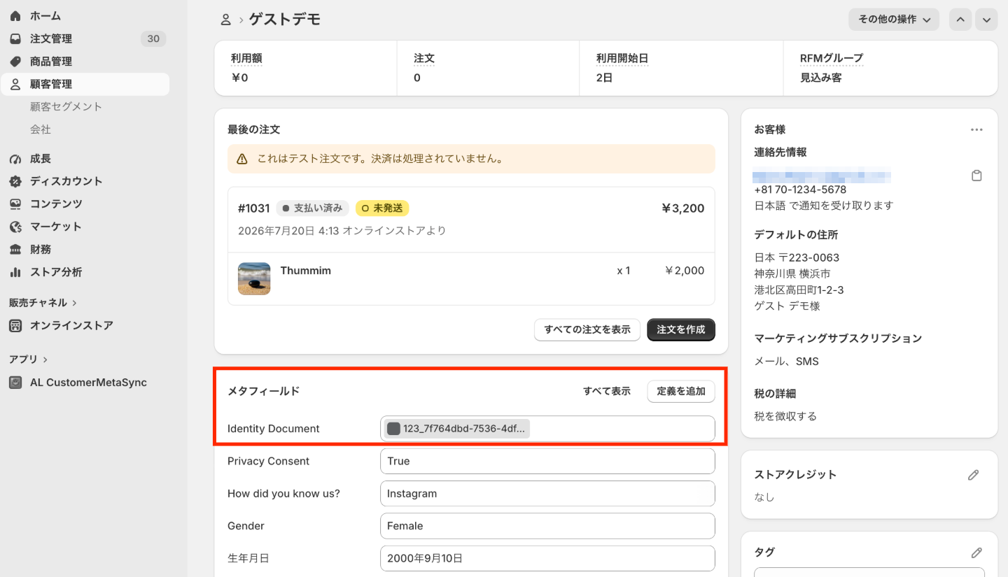Image resolution: width=1008 pixels, height=577 pixels.
Task: Click the customer breadcrumb person icon
Action: click(225, 20)
